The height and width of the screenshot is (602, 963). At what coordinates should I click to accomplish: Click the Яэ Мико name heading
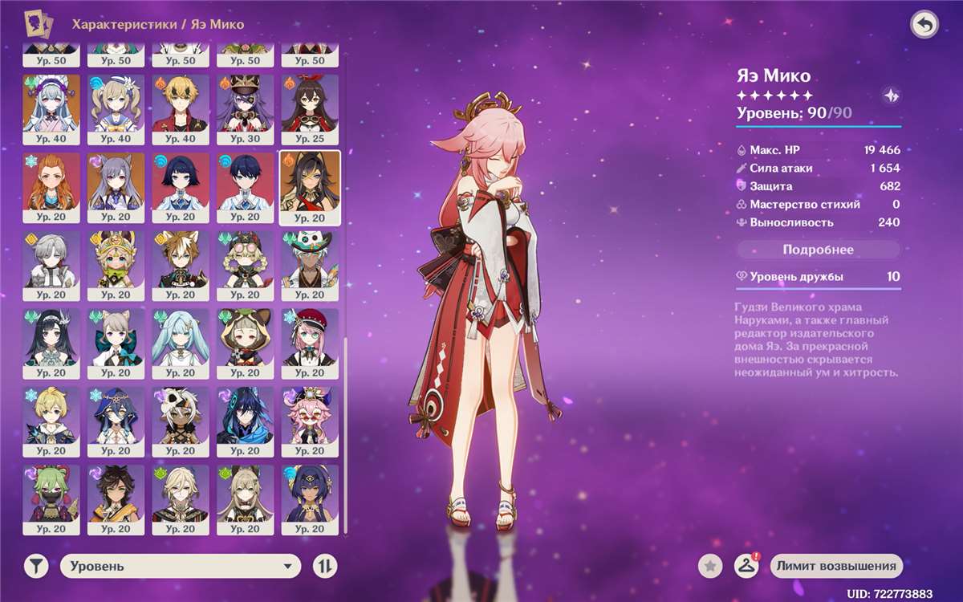click(774, 76)
